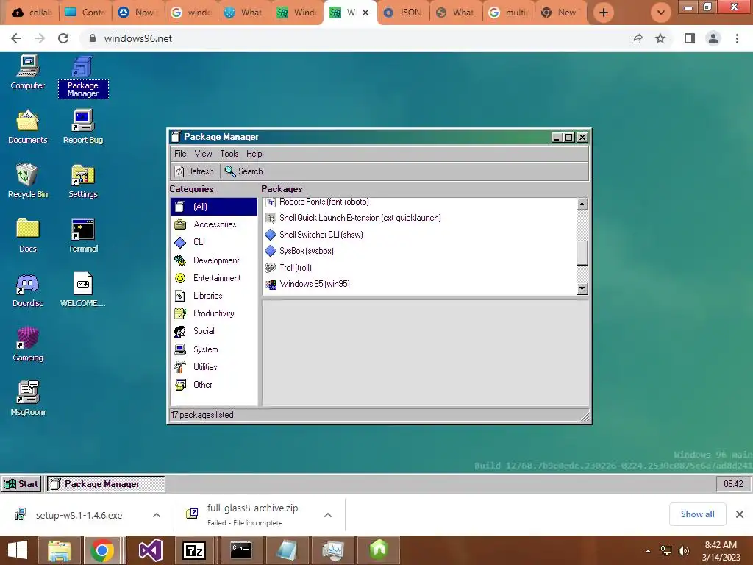
Task: Click Package Manager taskbar button
Action: pos(105,484)
